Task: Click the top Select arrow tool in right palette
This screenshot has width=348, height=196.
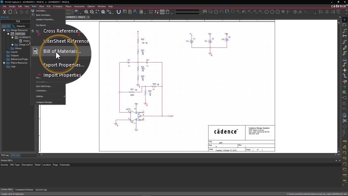Action: (x=344, y=20)
